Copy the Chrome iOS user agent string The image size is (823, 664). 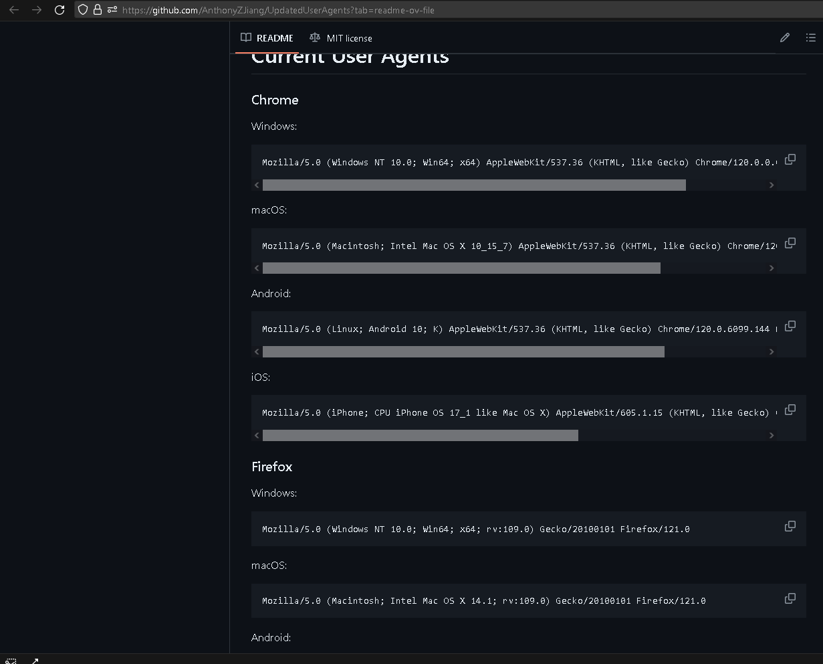tap(790, 410)
